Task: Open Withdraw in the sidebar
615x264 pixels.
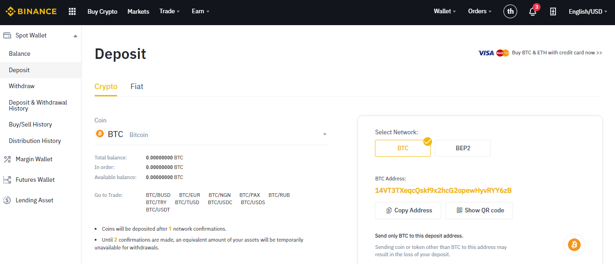Action: pyautogui.click(x=41, y=86)
